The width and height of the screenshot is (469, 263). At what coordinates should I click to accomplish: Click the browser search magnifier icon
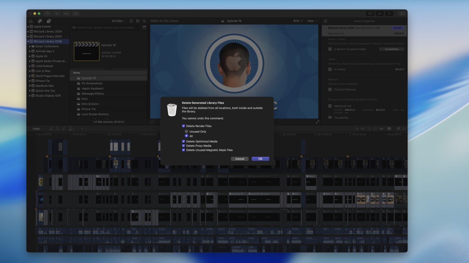144,21
